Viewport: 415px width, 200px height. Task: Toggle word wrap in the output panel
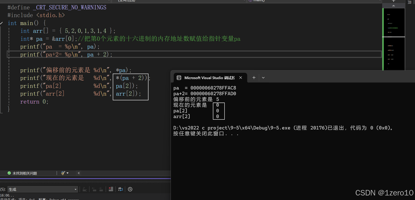[x=120, y=189]
